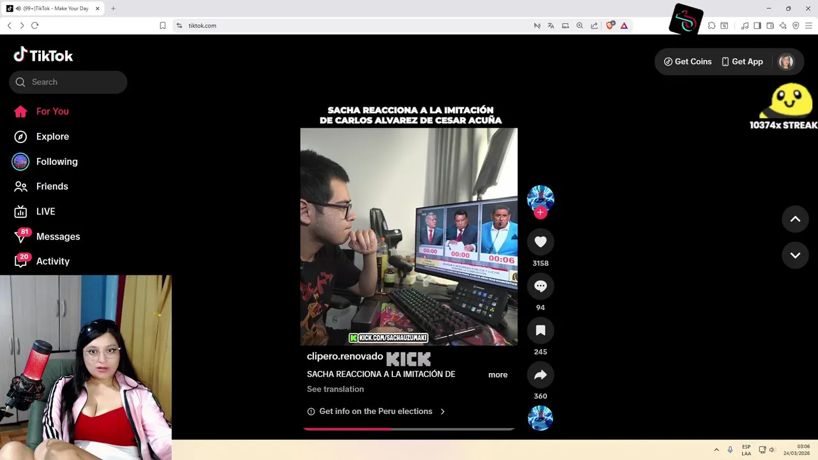Open Get info on the Peru elections
Image resolution: width=818 pixels, height=460 pixels.
coord(376,411)
